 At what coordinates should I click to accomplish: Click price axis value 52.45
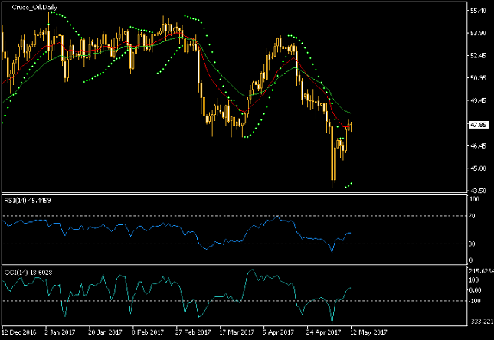478,56
